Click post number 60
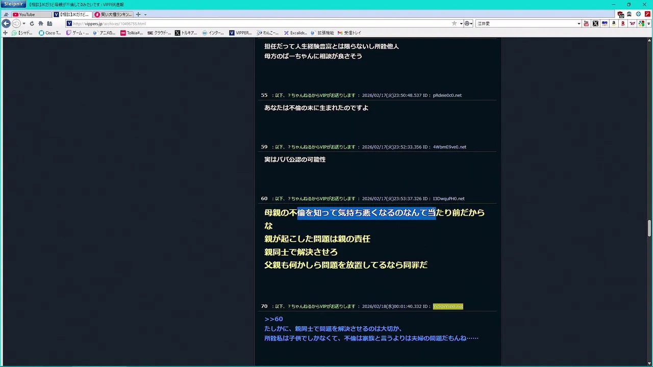This screenshot has width=653, height=367. (264, 198)
